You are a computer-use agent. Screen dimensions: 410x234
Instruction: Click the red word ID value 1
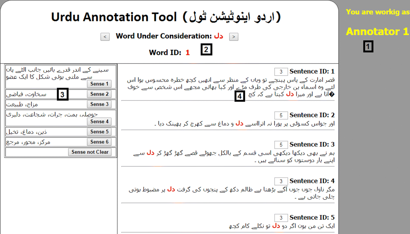tap(187, 53)
